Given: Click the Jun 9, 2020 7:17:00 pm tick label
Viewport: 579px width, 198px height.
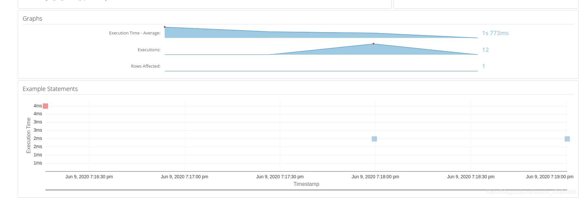Looking at the screenshot, I should click(x=184, y=177).
